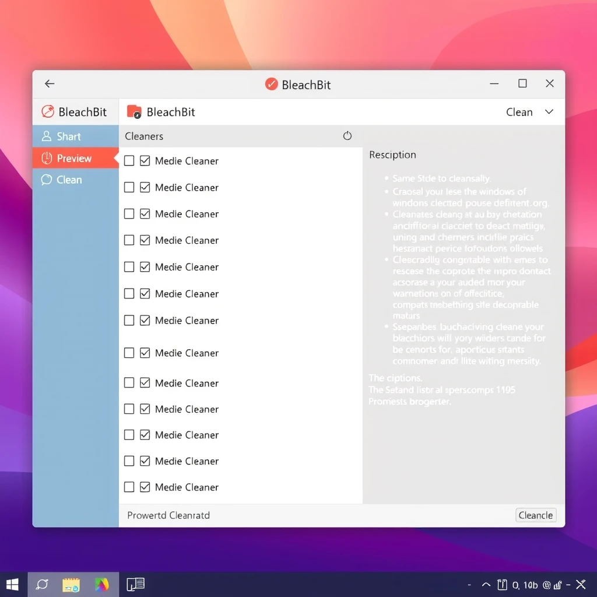Click the BleachBit heading next to folder icon
The image size is (597, 597).
(x=171, y=112)
